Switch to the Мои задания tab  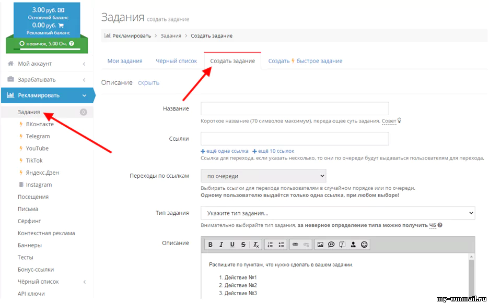click(125, 61)
